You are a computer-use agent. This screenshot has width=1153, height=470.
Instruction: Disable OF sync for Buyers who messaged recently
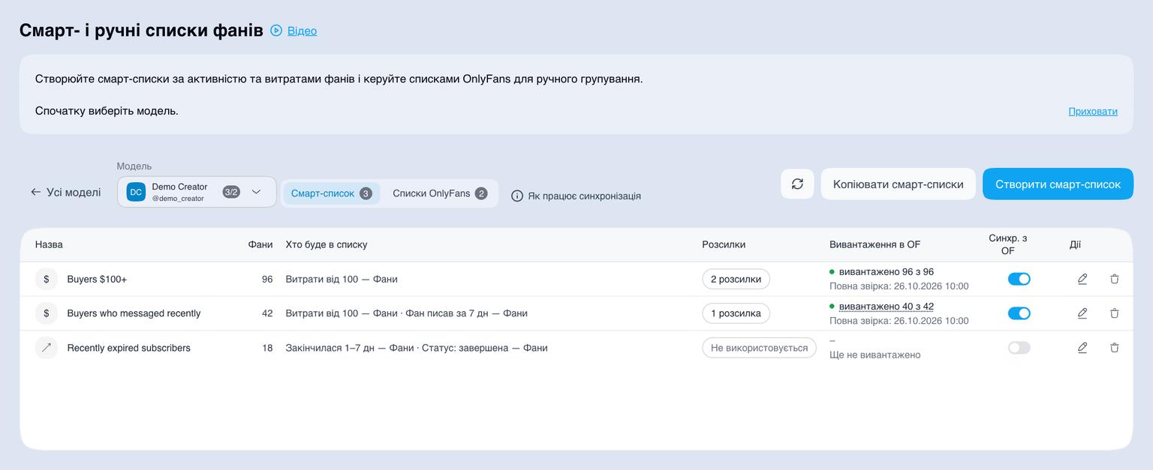point(1019,313)
